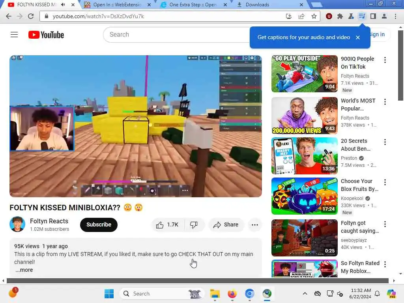Open options for 20 Secrets About Ben
The image size is (404, 303).
point(385,142)
